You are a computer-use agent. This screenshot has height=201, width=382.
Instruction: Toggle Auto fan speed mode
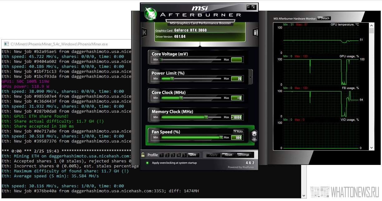(238, 132)
